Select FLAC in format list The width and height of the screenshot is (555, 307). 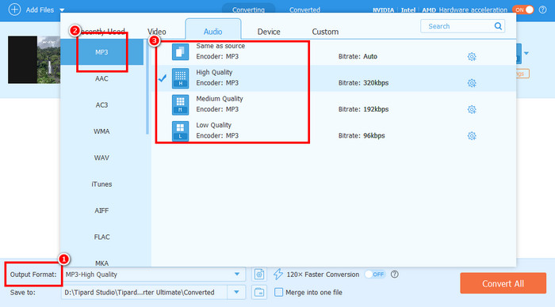tap(101, 237)
